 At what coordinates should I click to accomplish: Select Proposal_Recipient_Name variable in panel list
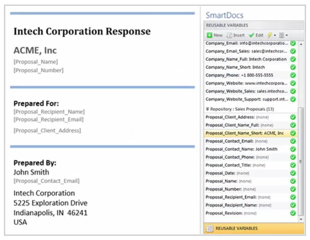[x=250, y=205]
